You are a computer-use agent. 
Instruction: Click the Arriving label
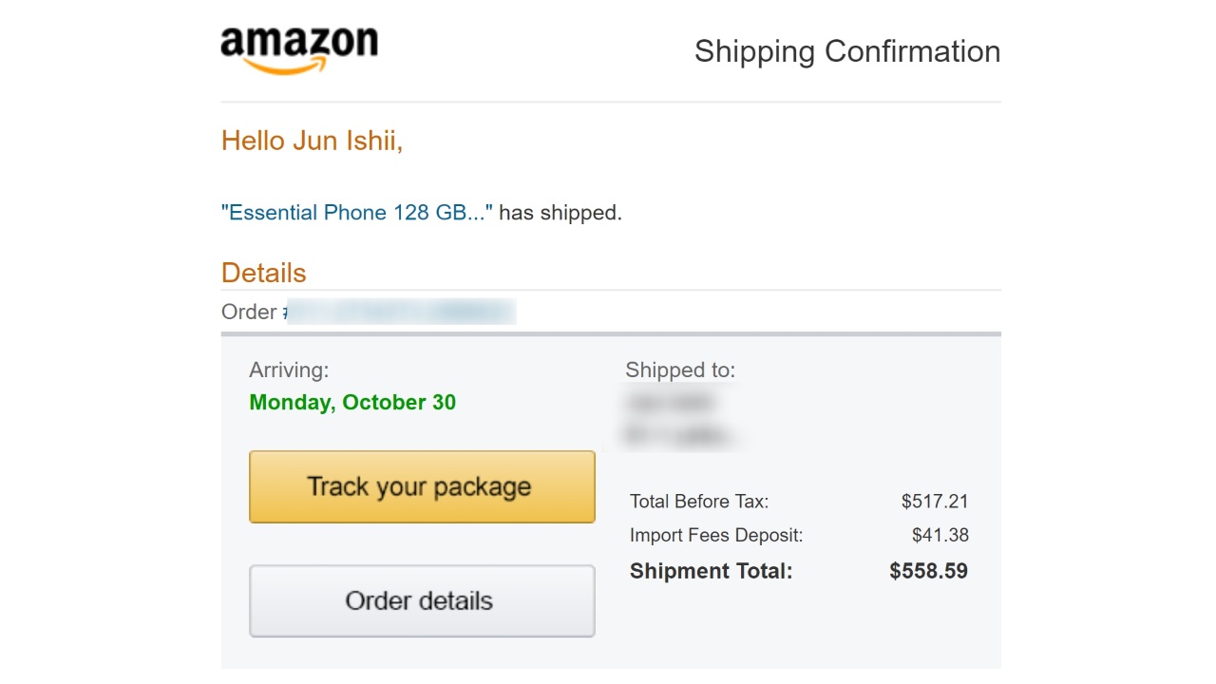click(x=289, y=370)
